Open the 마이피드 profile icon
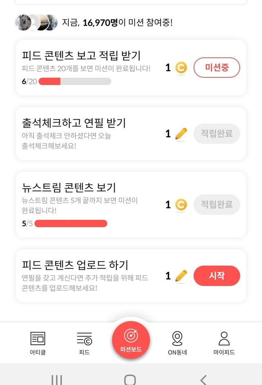 tap(224, 338)
